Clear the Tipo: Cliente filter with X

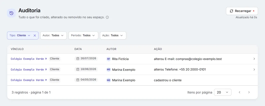click(x=35, y=35)
